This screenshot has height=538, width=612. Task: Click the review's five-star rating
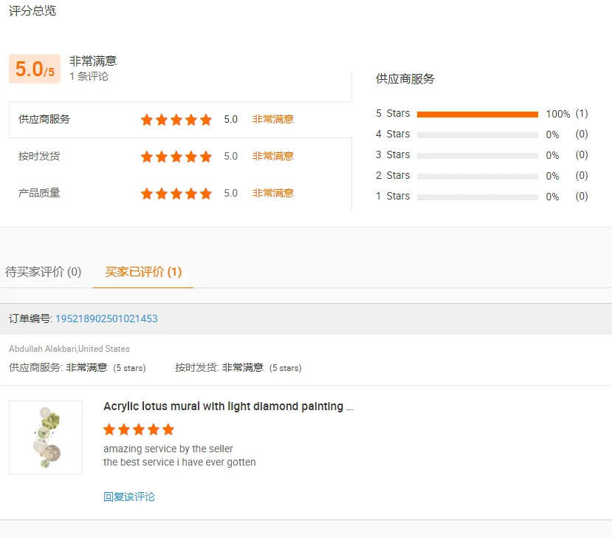[x=139, y=429]
